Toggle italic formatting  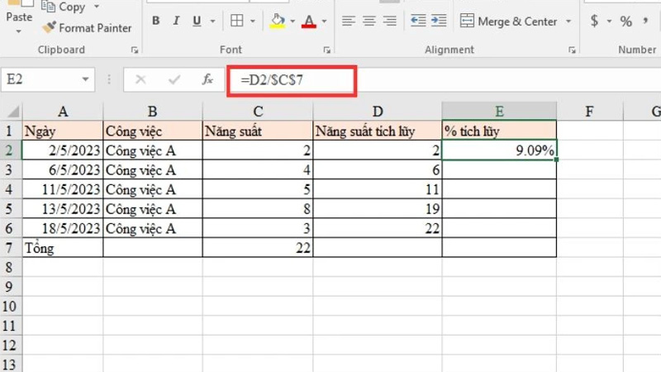(x=176, y=21)
